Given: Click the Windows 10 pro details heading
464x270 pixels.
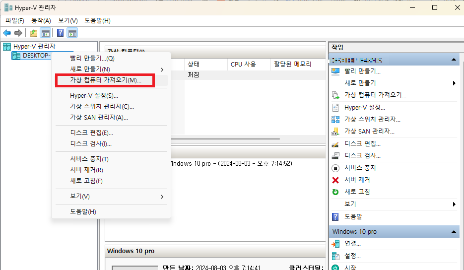Looking at the screenshot, I should pos(131,251).
